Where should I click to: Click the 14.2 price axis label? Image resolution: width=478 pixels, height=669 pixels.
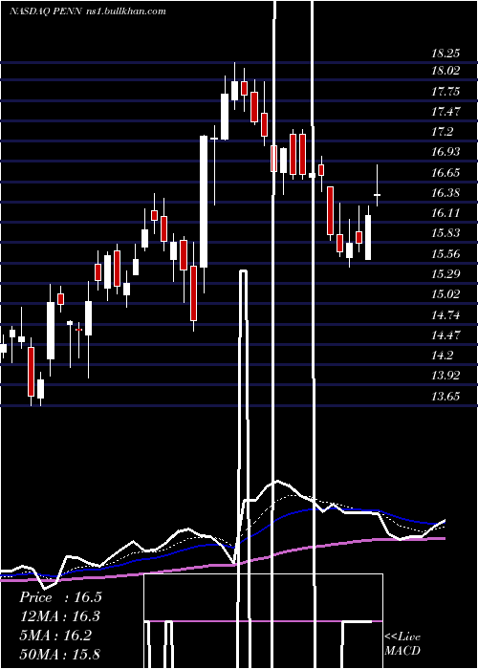pos(443,355)
